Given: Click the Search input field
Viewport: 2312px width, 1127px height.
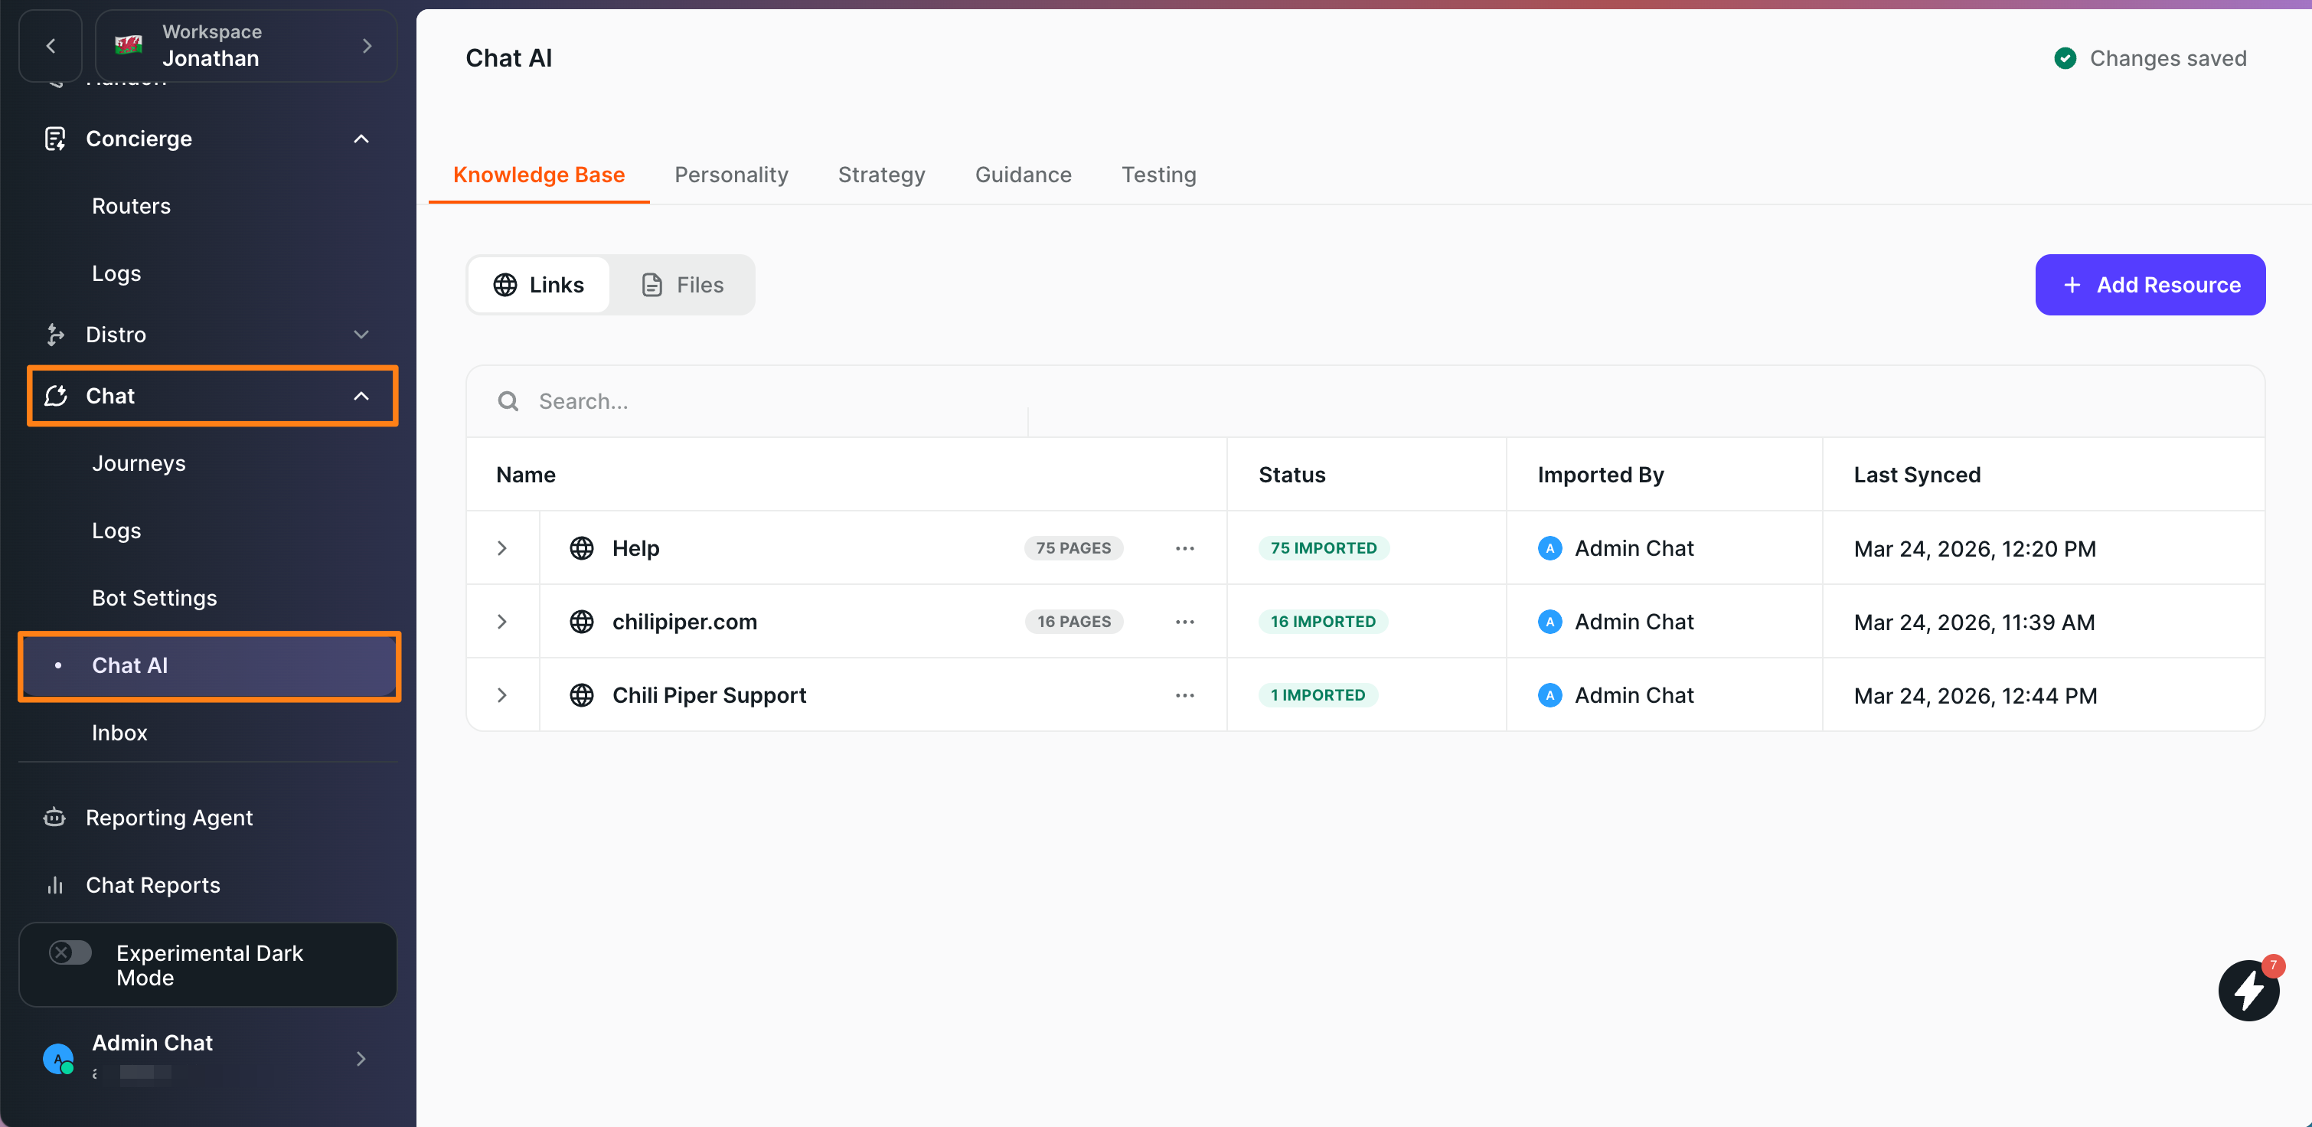Looking at the screenshot, I should pos(772,401).
